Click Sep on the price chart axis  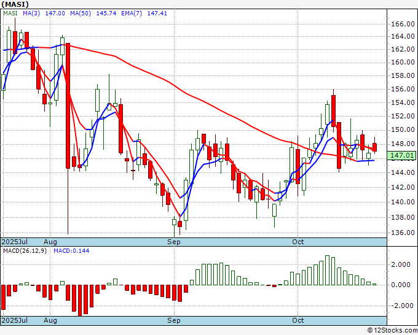point(174,242)
